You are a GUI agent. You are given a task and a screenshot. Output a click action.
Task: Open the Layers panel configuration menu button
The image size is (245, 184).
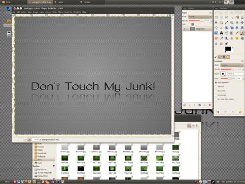coord(211,13)
